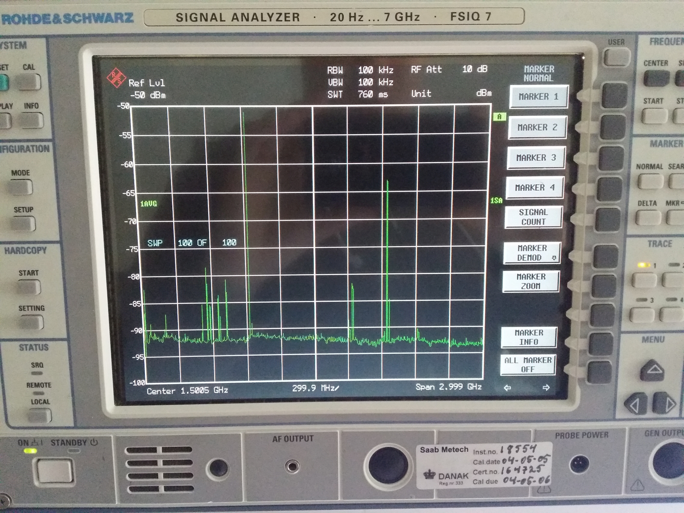This screenshot has height=513, width=684.
Task: Push the HARDCOPY SETTING key
Action: coord(31,322)
